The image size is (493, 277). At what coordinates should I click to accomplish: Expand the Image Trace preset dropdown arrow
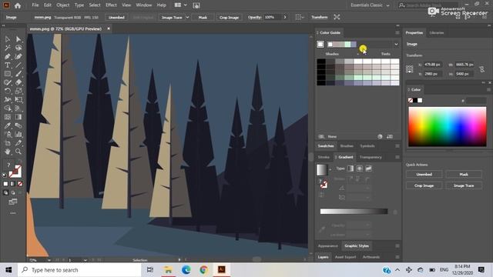click(x=187, y=17)
